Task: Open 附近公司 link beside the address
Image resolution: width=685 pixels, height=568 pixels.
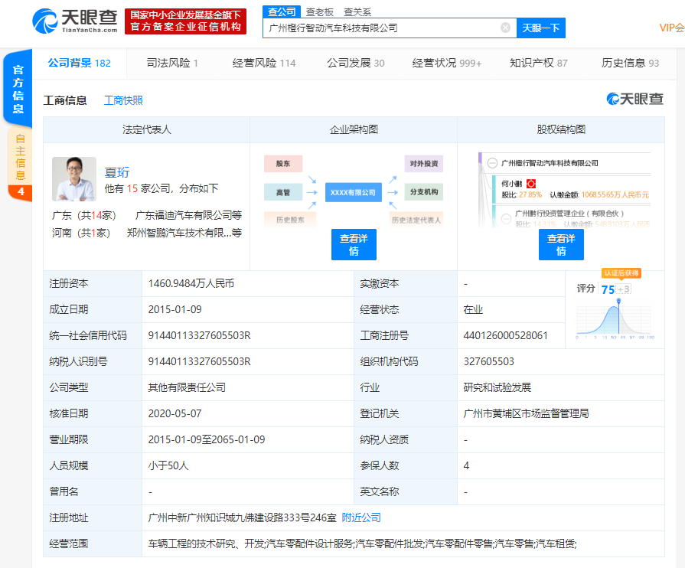Action: click(x=360, y=517)
